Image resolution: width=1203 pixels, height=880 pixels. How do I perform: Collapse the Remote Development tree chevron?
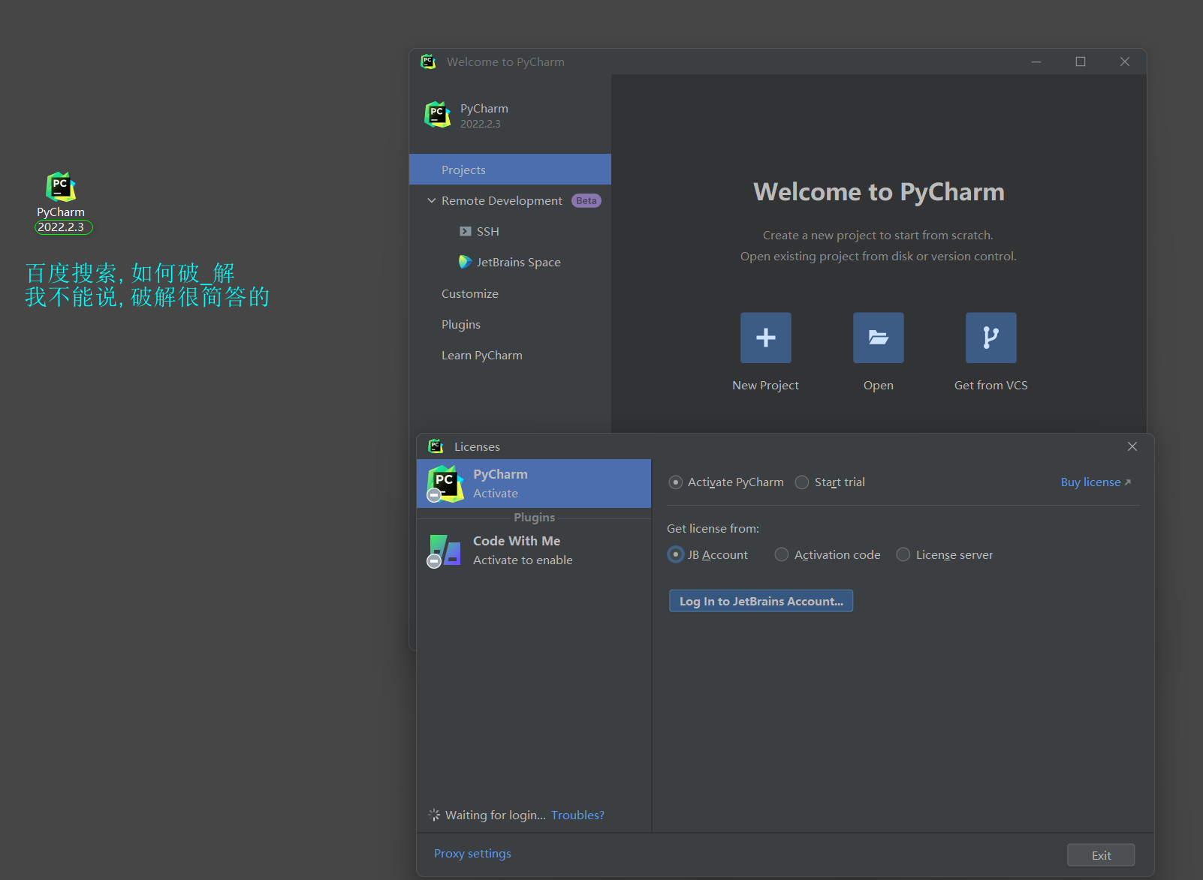point(432,200)
